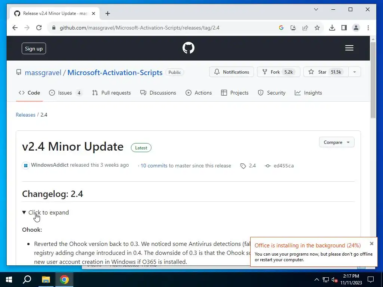Click the repository icon beside massgravel
The height and width of the screenshot is (287, 383).
(19, 72)
